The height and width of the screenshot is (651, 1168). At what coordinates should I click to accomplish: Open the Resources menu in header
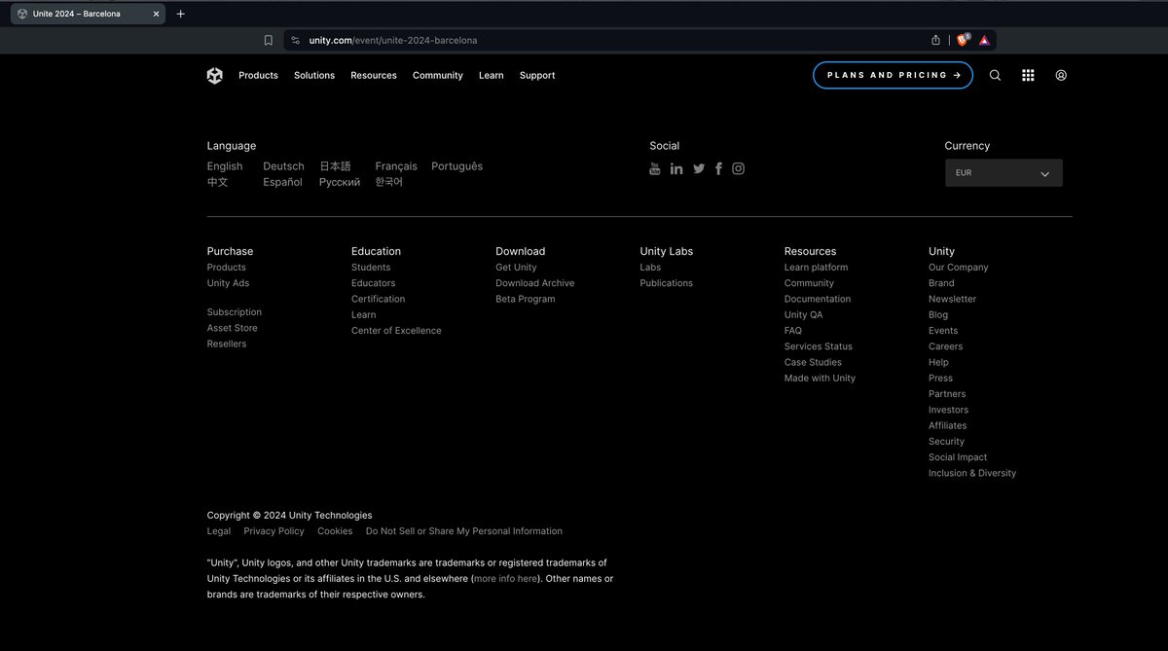pyautogui.click(x=374, y=75)
